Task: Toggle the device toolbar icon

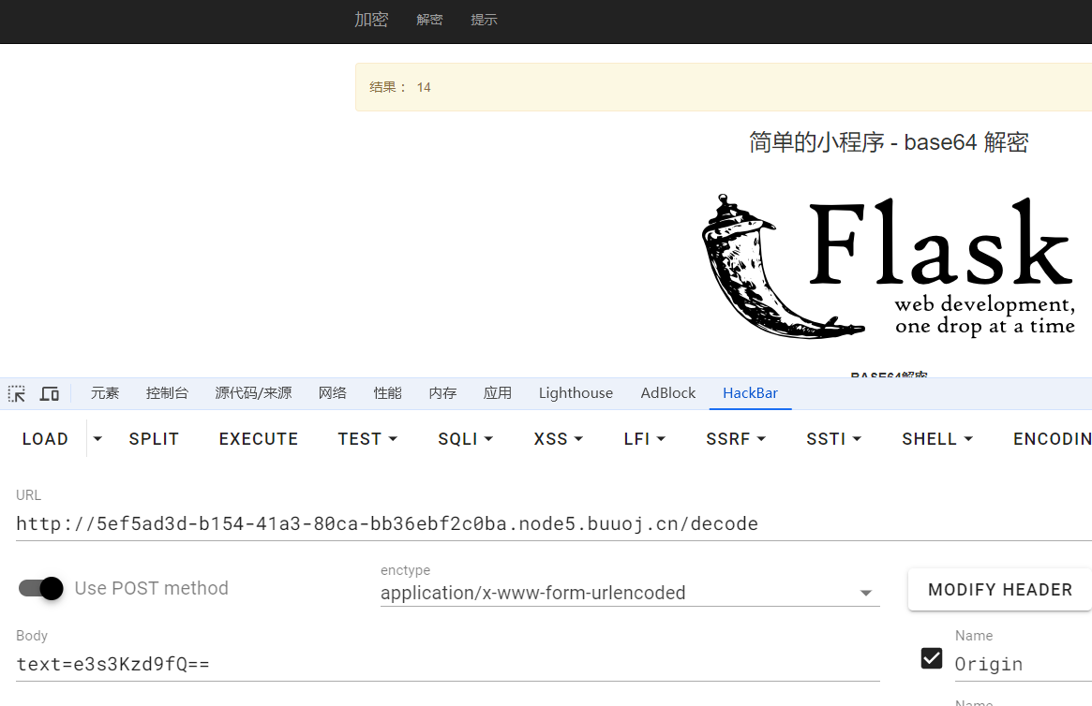Action: click(x=50, y=393)
